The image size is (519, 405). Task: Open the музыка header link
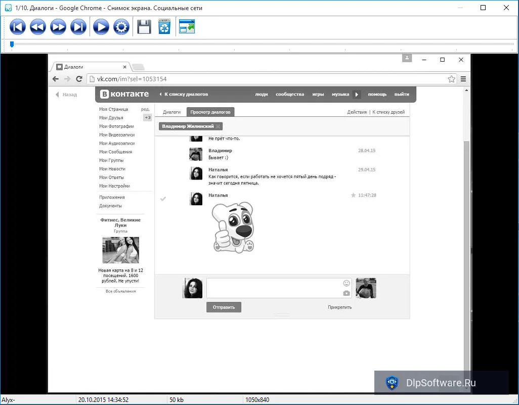pos(340,95)
